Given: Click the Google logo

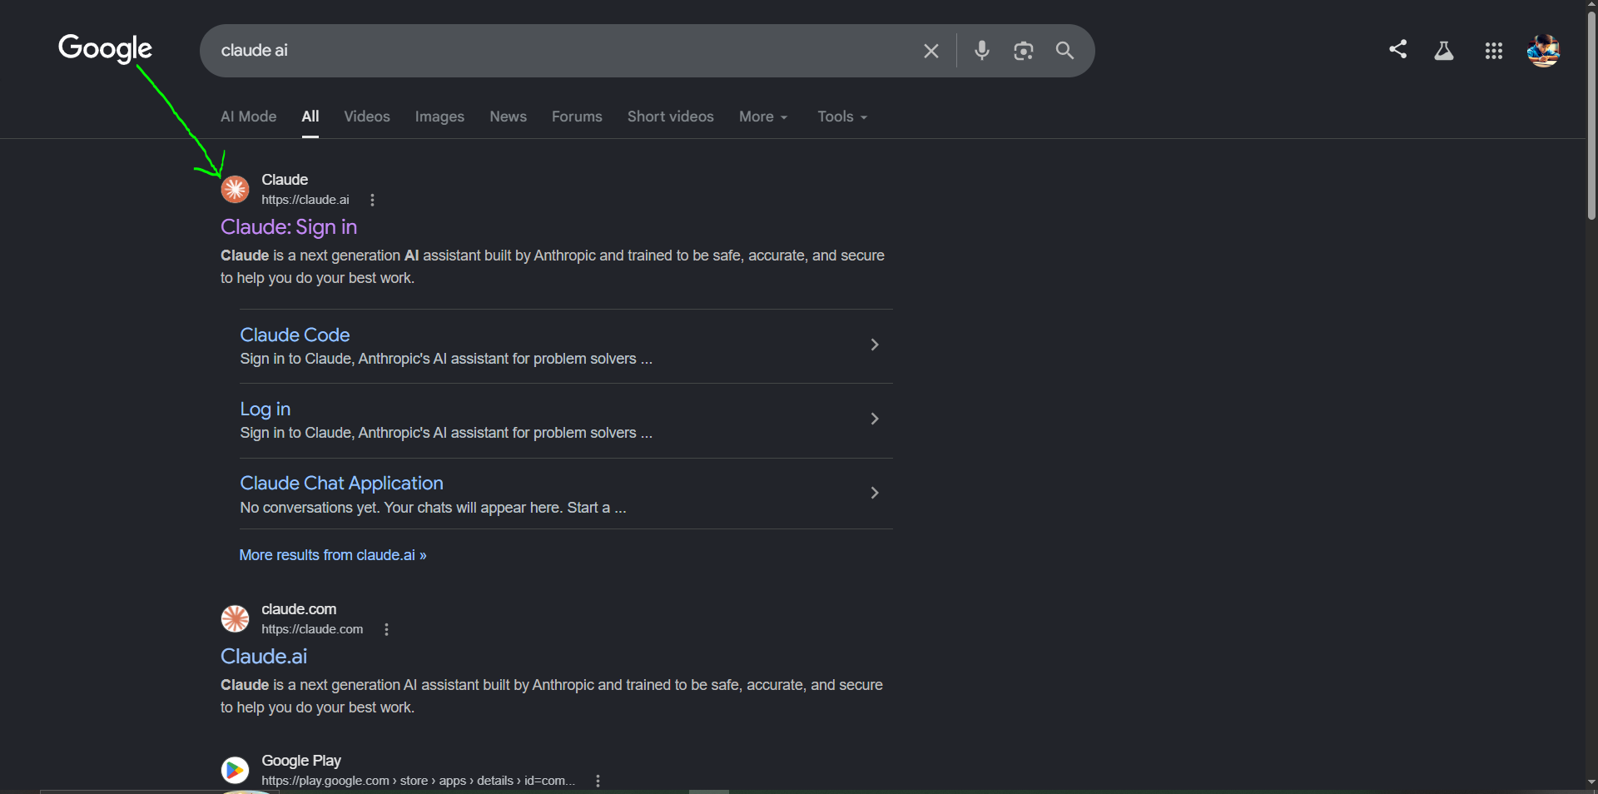Looking at the screenshot, I should pos(105,49).
